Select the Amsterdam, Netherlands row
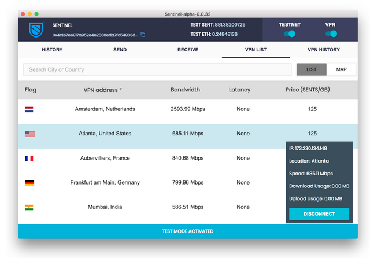 [188, 112]
